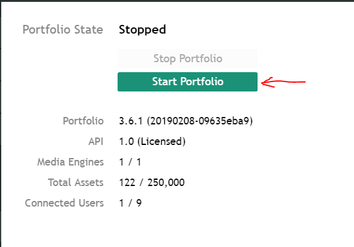Click the 122 asset count
The height and width of the screenshot is (247, 354).
[127, 182]
